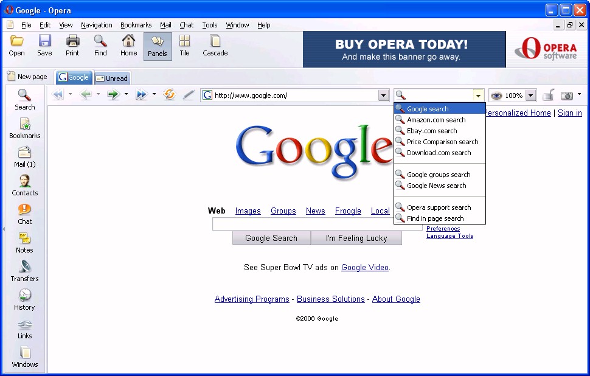Click the Google Search button
This screenshot has width=590, height=376.
tap(271, 238)
